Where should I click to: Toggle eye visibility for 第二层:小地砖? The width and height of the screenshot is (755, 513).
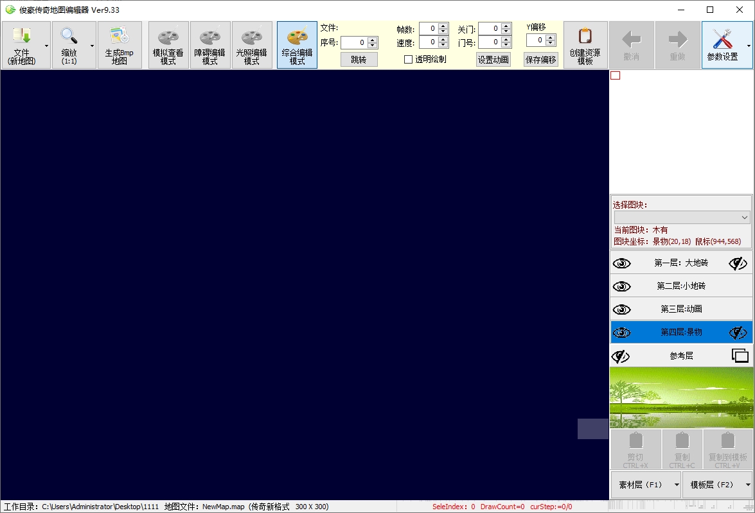coord(621,286)
